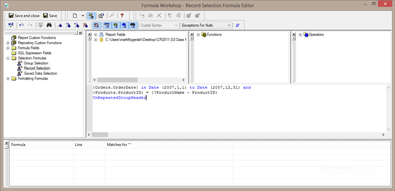Image resolution: width=395 pixels, height=191 pixels.
Task: Select Group Selection formula item
Action: pos(36,63)
